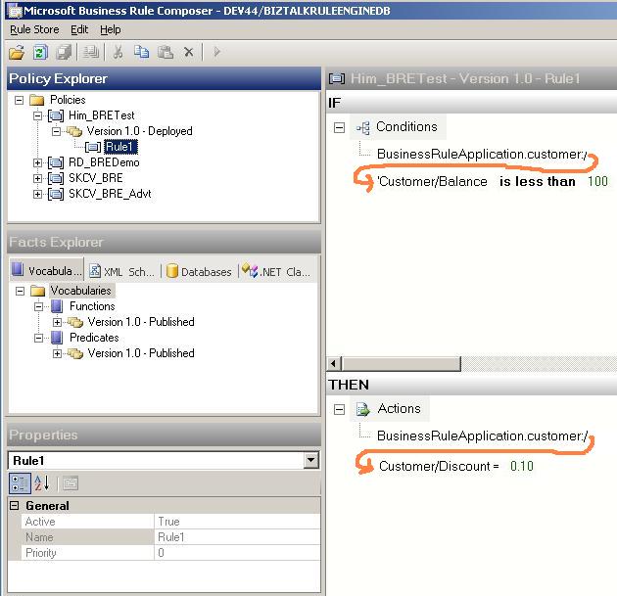Collapse the Him_BRETest policy node
Screen dimensions: 617x596
(x=38, y=115)
